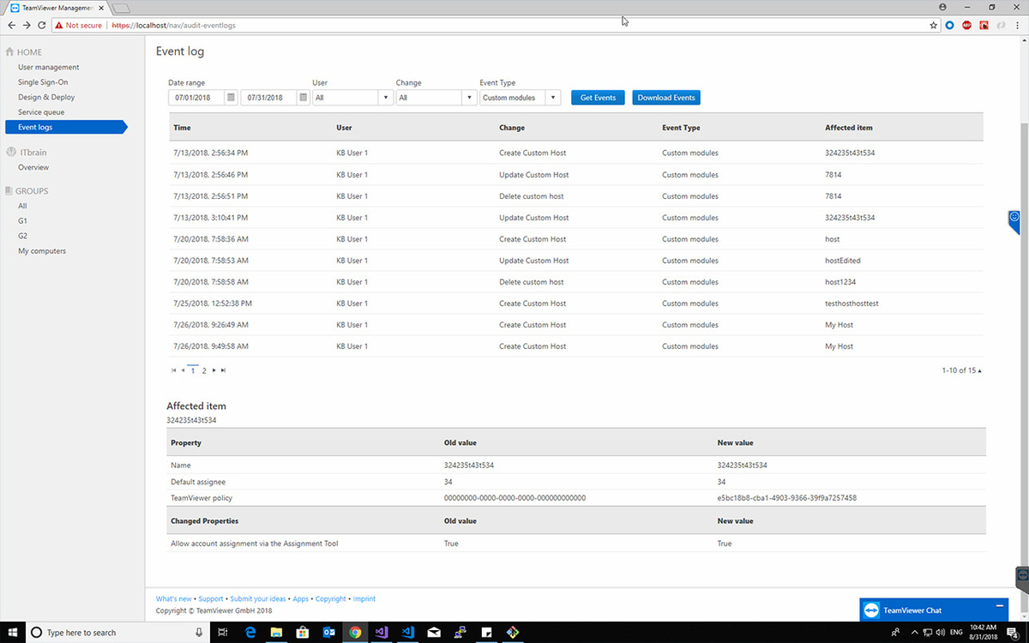This screenshot has width=1029, height=643.
Task: Minimize the TeamViewer Chat panel
Action: tap(999, 606)
